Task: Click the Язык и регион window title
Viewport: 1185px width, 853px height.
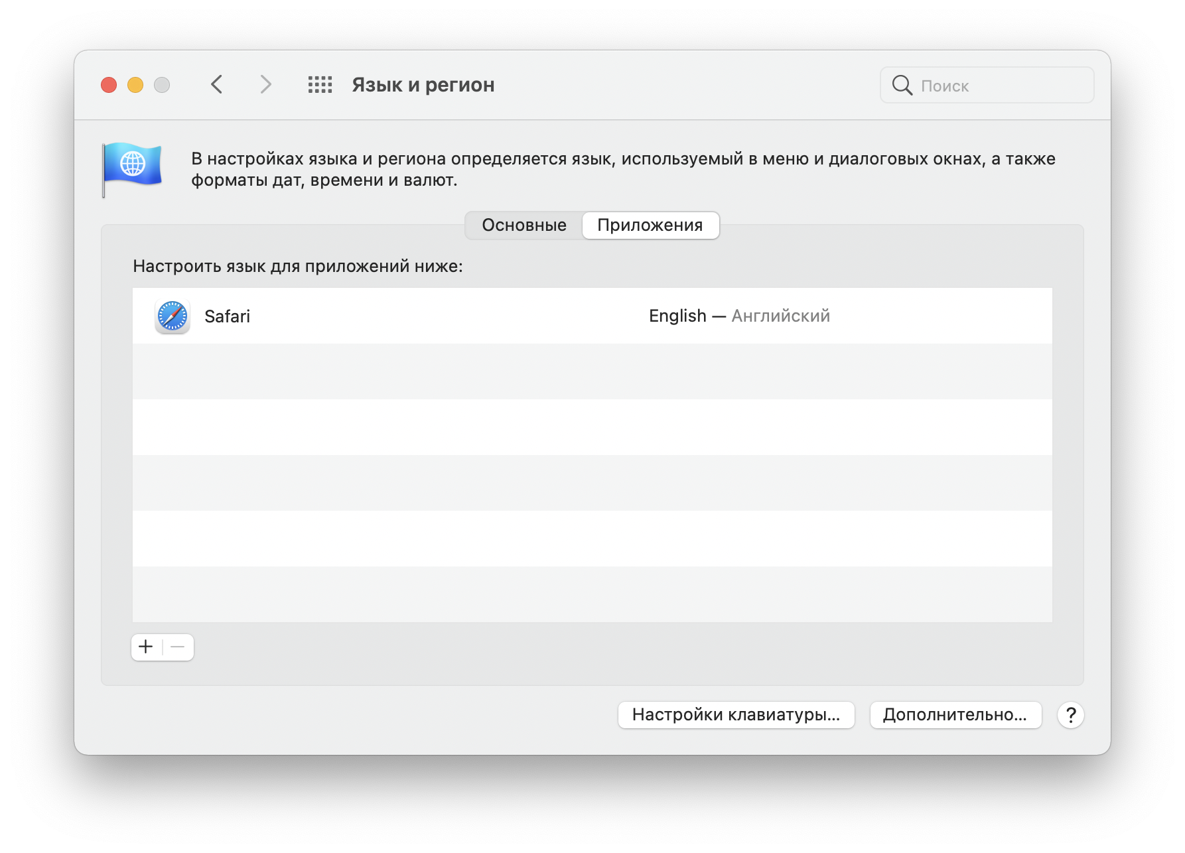Action: pos(423,85)
